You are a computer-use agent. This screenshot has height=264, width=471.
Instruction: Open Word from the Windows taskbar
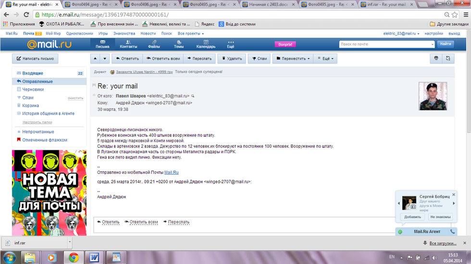pos(94,257)
